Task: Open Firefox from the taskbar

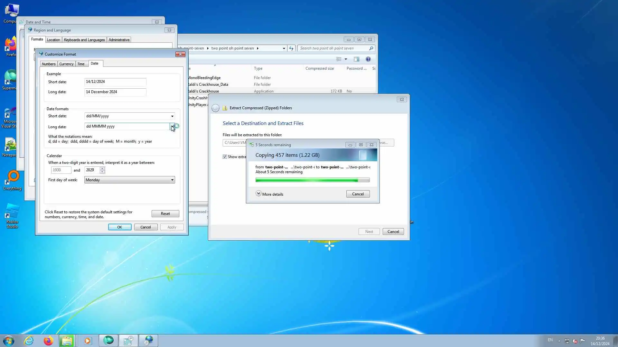Action: [48, 341]
